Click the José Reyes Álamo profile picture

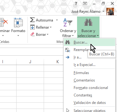pyautogui.click(x=110, y=12)
